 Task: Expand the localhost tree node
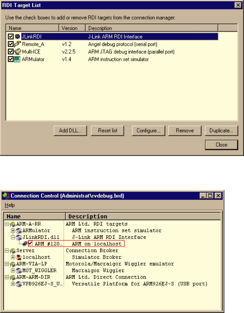coord(13,257)
